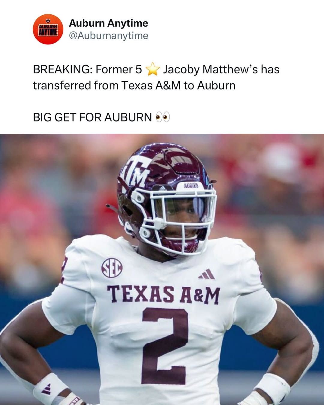Open the player photo thumbnail
Viewport: 324px width, 405px height.
(162, 269)
